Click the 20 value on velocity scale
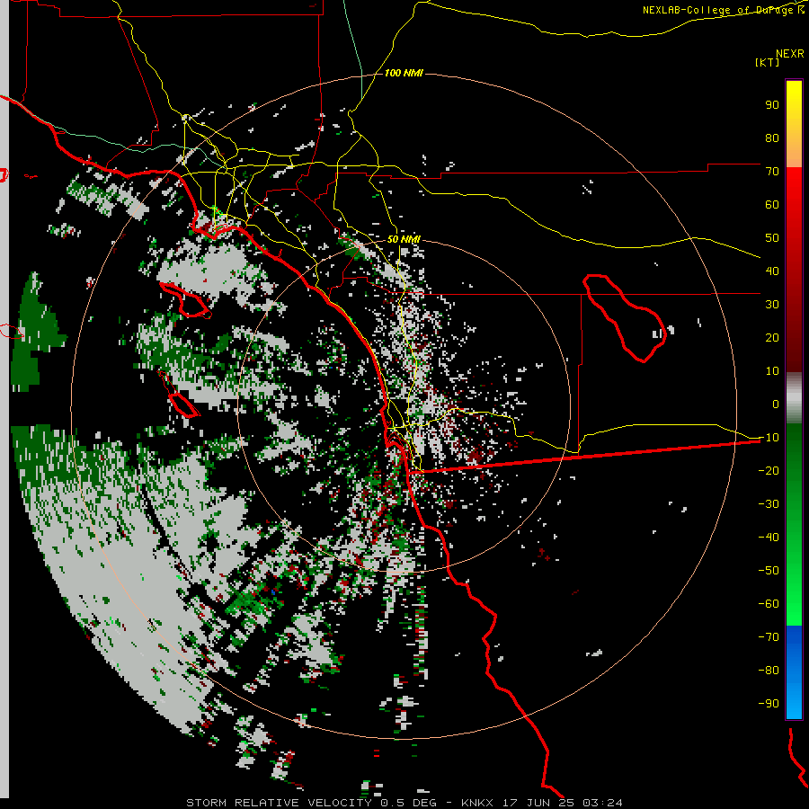The image size is (809, 809). click(x=772, y=337)
